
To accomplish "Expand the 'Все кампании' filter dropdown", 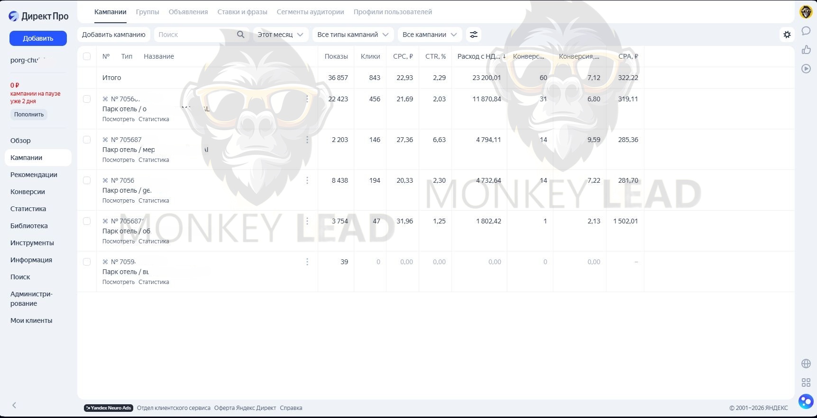I will click(x=429, y=35).
